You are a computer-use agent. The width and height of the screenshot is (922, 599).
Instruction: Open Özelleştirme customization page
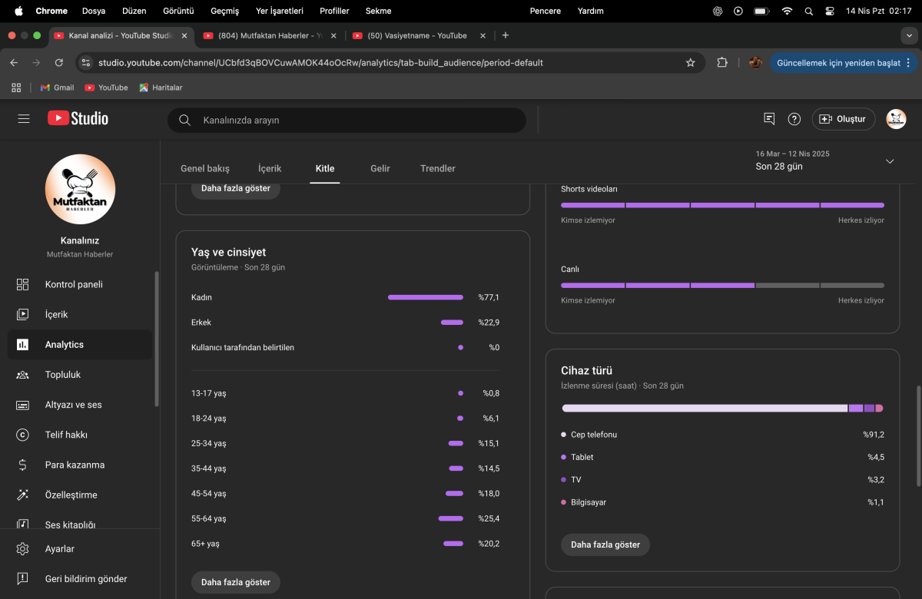(80, 495)
